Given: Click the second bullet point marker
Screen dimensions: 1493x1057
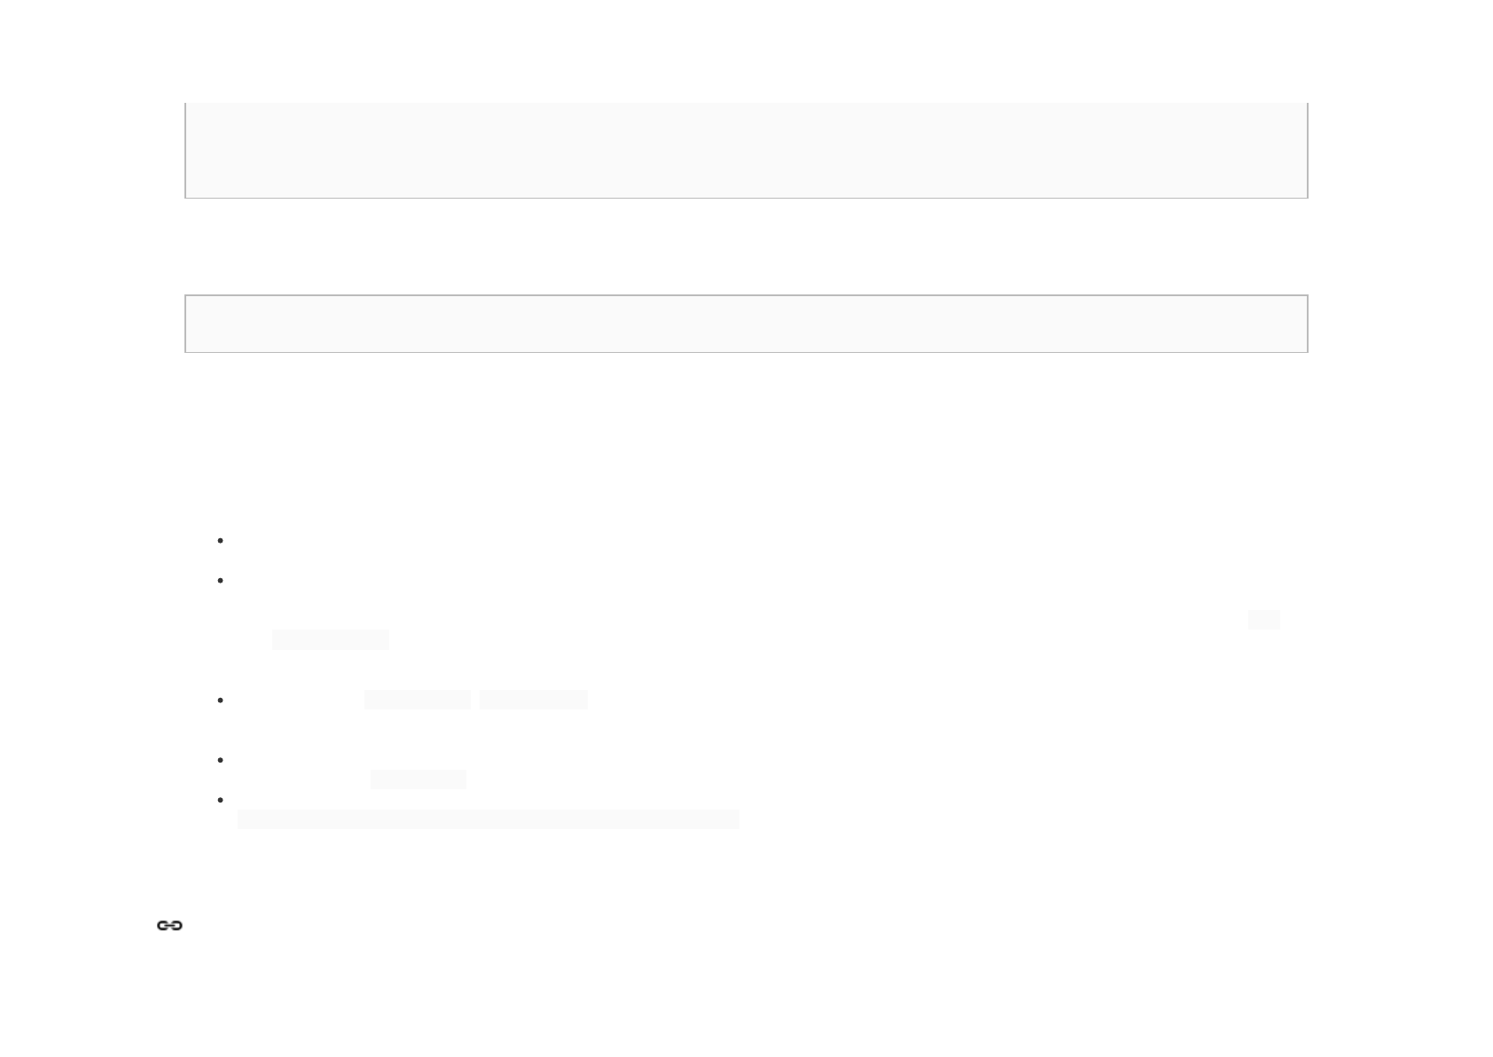Looking at the screenshot, I should click(220, 580).
